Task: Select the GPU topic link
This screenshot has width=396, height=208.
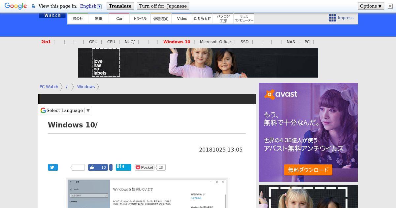Action: pyautogui.click(x=93, y=42)
